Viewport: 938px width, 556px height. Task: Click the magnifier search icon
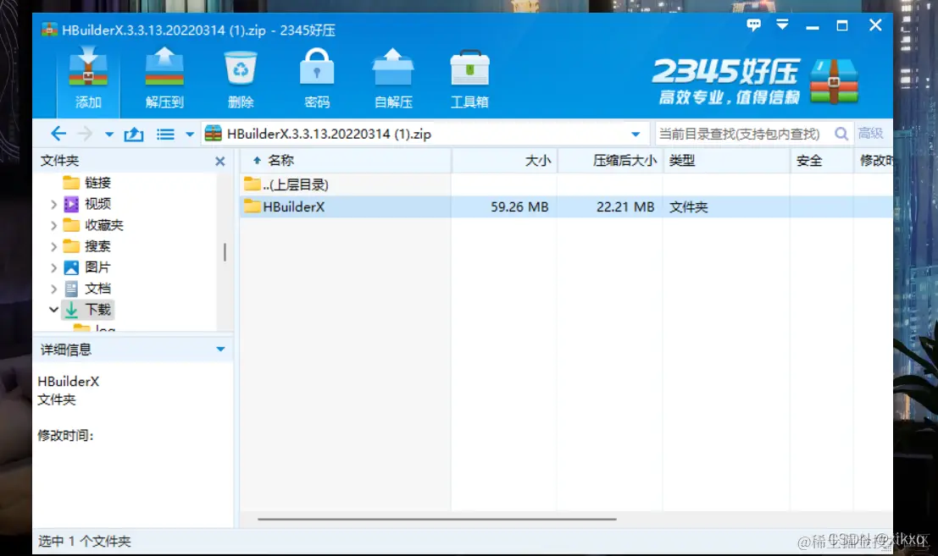tap(841, 134)
